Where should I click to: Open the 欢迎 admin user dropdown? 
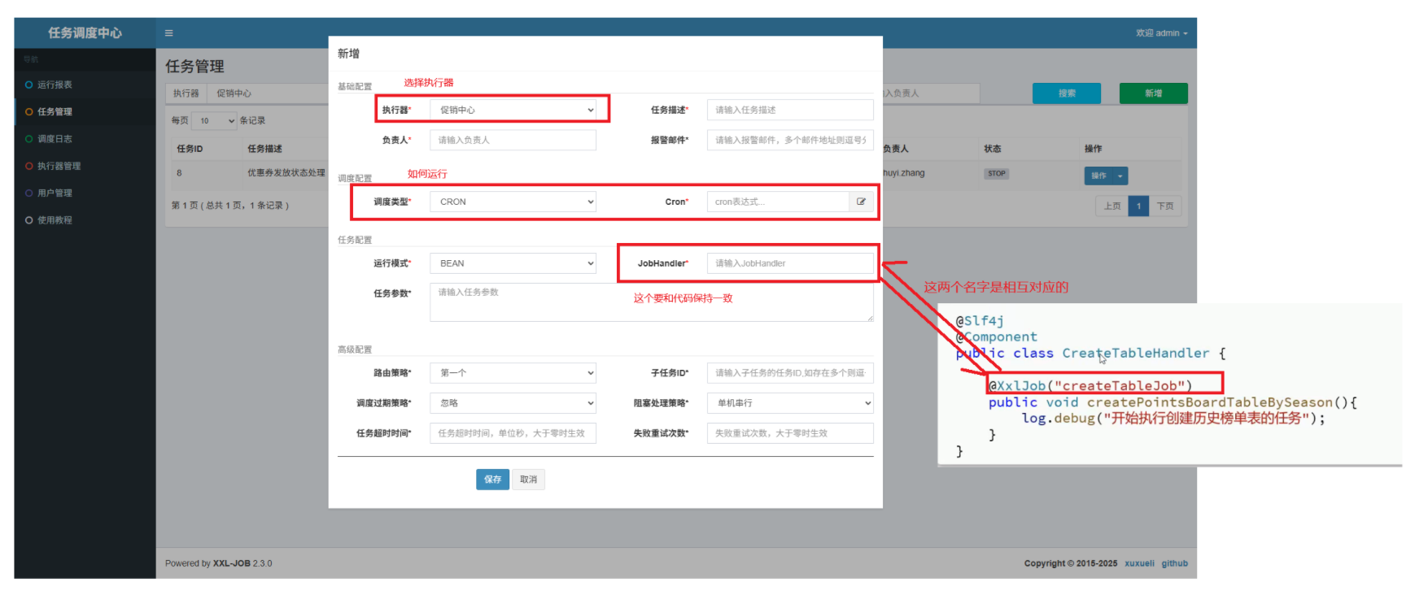[x=1161, y=33]
